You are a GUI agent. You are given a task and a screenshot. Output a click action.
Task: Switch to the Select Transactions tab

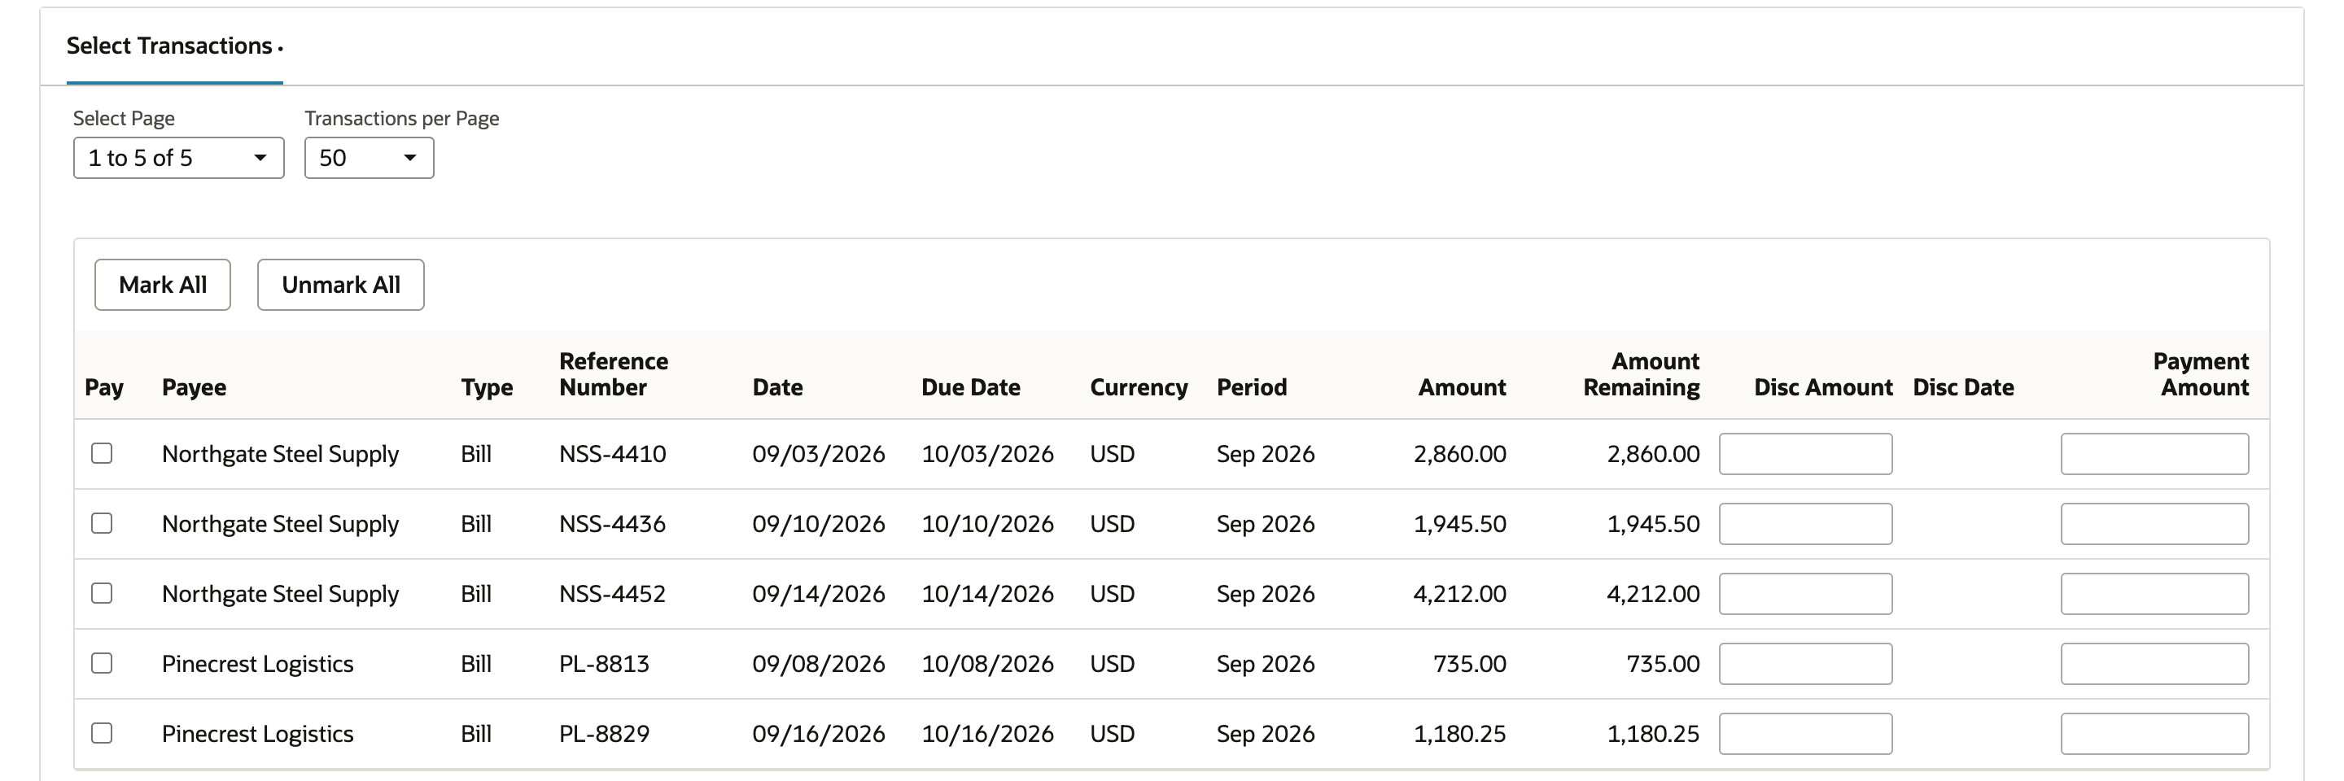tap(174, 46)
